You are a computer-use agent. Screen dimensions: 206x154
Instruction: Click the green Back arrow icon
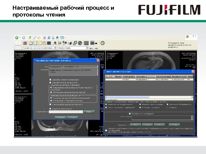click(x=17, y=38)
